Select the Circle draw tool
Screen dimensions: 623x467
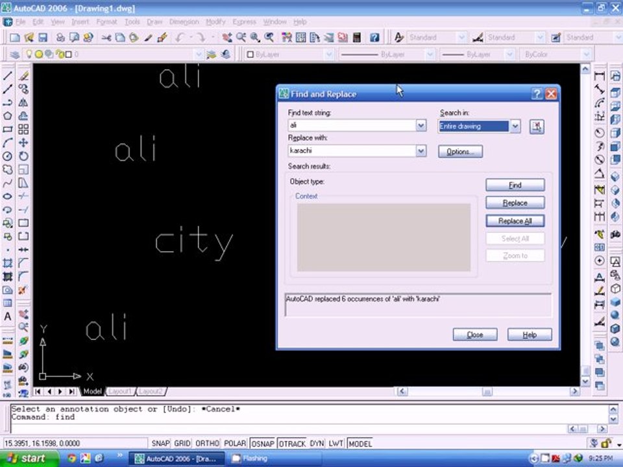[8, 156]
